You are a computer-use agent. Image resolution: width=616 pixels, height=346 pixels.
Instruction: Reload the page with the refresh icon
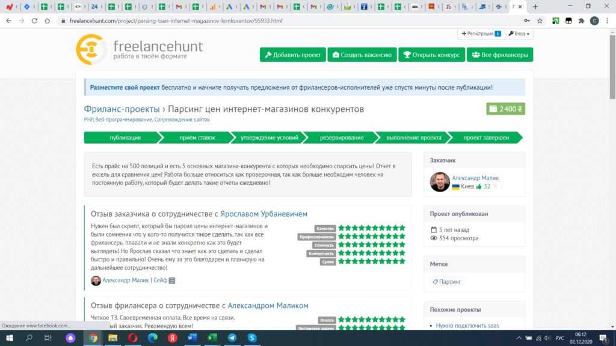(x=34, y=21)
